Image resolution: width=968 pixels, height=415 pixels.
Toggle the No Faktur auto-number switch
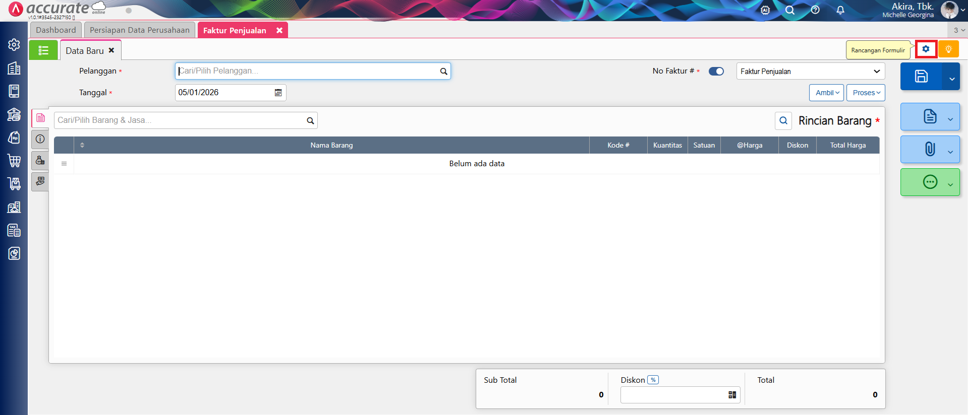716,72
